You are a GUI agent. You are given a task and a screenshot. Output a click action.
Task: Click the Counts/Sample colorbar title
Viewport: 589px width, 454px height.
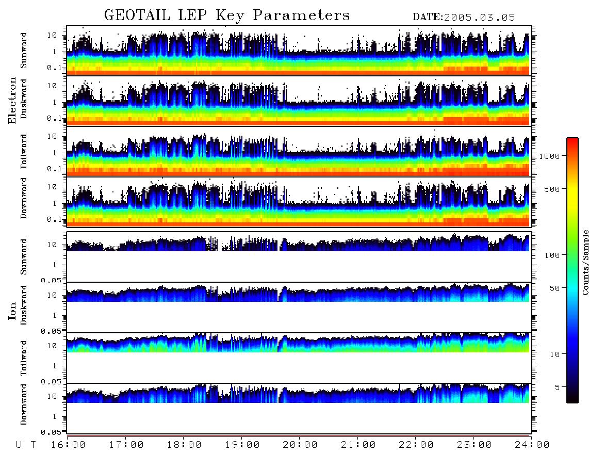pos(585,262)
